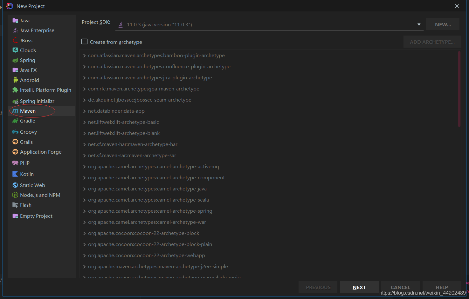This screenshot has width=469, height=299.
Task: Expand the jbosscc-seam-archetype node
Action: (x=84, y=100)
